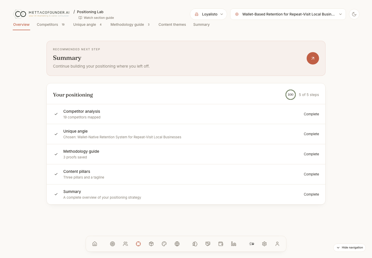Click the MettaCofounder.ai logo
The image size is (372, 258).
click(x=41, y=14)
